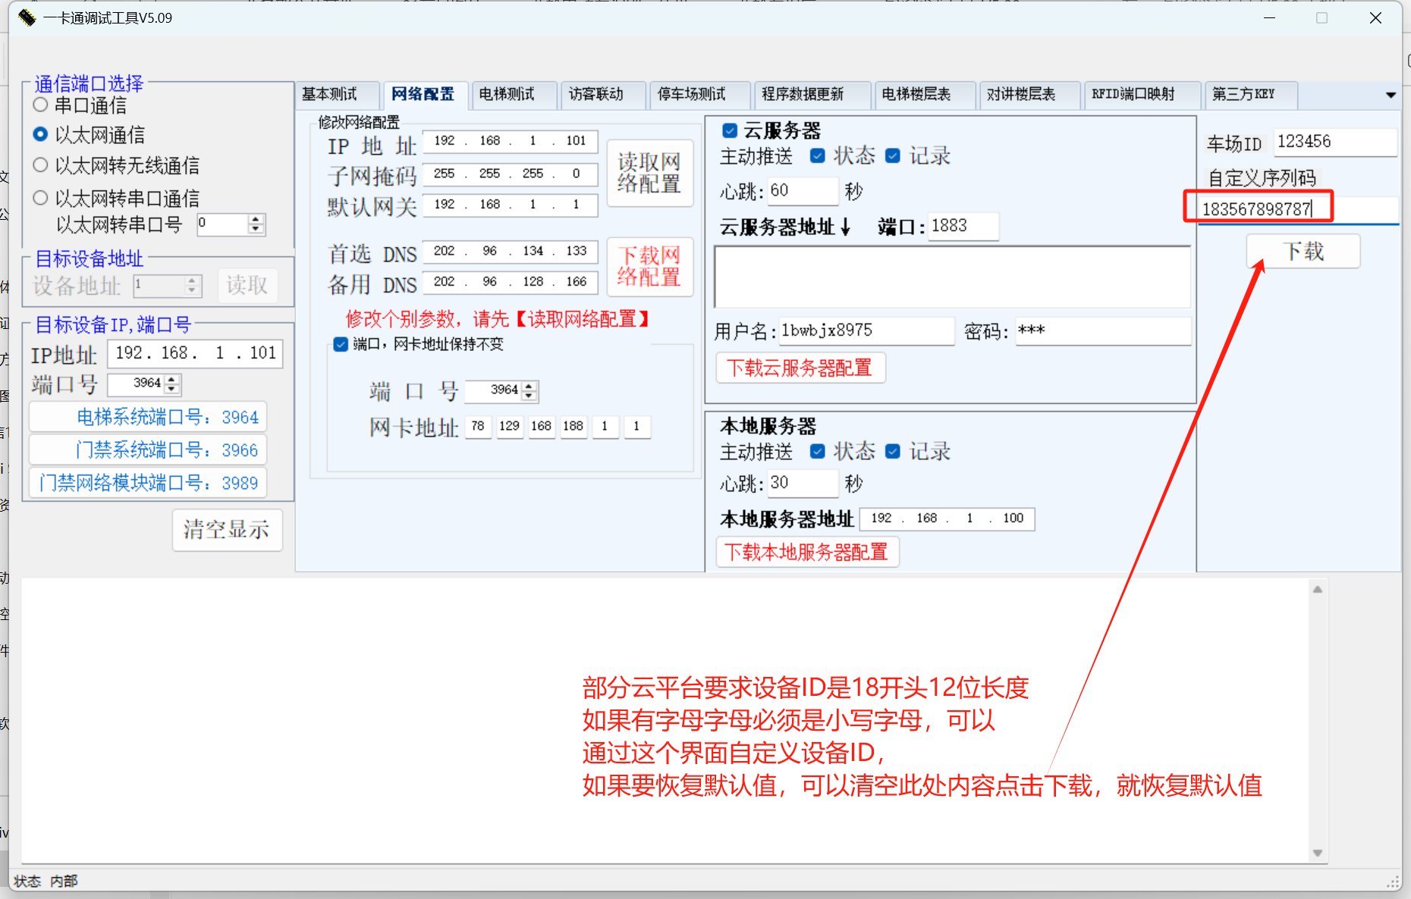Click the app icon in title bar
Image resolution: width=1411 pixels, height=899 pixels.
(27, 17)
